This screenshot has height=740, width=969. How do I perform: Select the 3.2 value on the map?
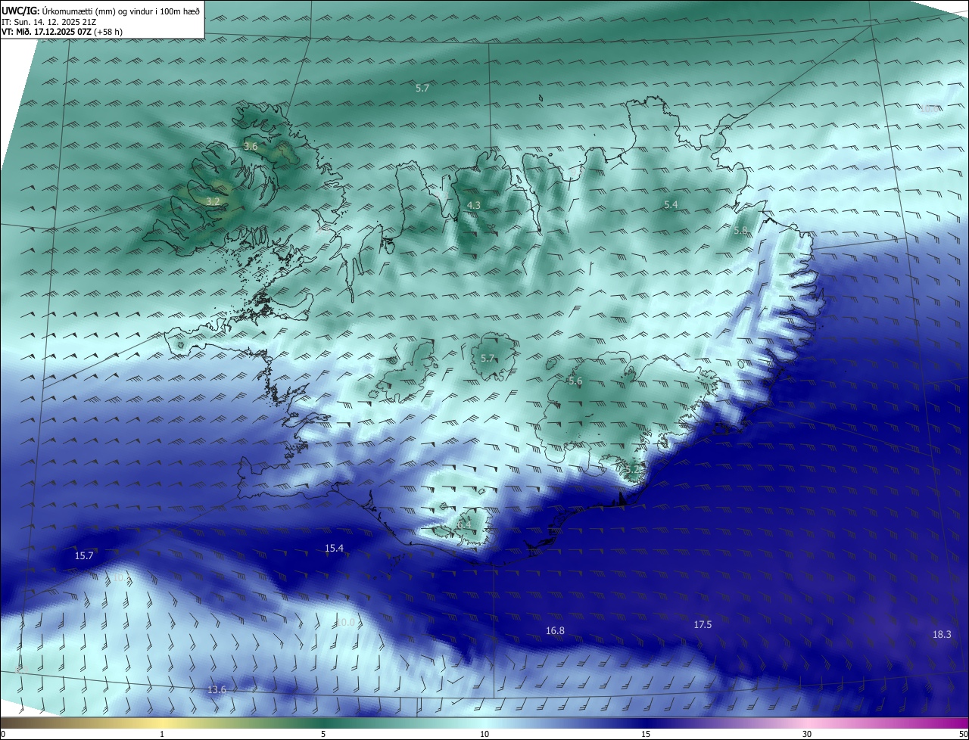coord(213,201)
